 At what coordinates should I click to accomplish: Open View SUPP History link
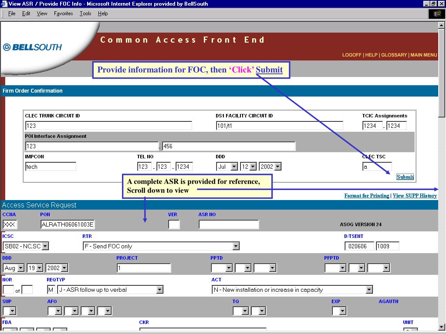coord(415,195)
